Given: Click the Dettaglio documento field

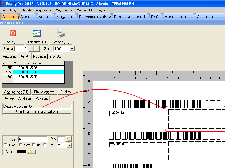Looking at the screenshot, I should [x=37, y=106].
